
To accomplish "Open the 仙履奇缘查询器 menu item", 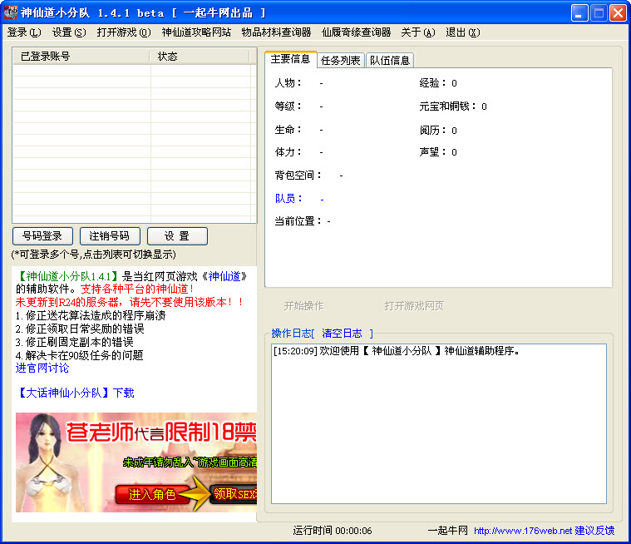I will 356,32.
